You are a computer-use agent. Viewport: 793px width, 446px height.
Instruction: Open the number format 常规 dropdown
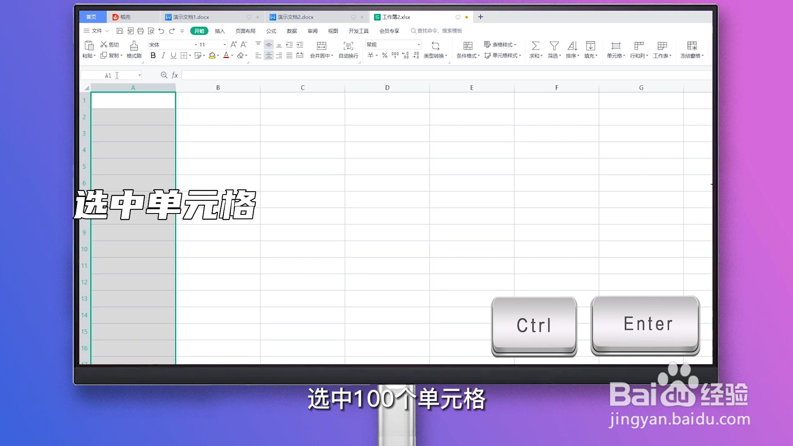[x=418, y=45]
